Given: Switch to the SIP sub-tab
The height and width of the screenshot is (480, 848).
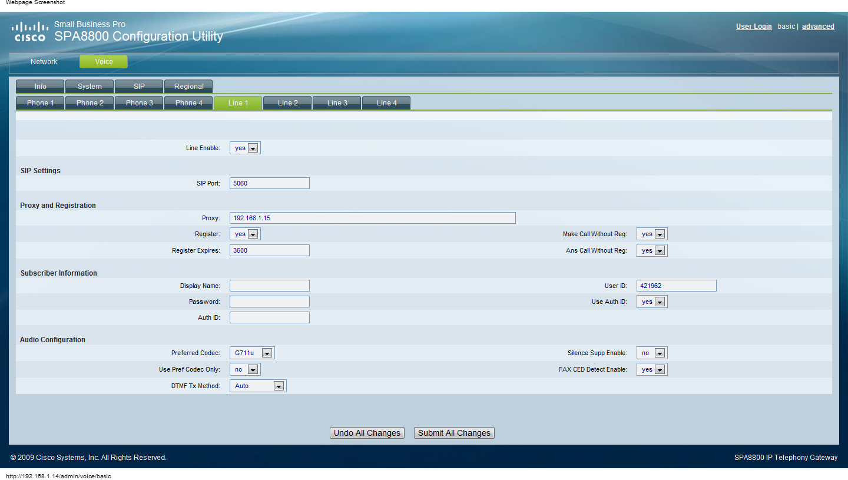Looking at the screenshot, I should click(x=139, y=87).
